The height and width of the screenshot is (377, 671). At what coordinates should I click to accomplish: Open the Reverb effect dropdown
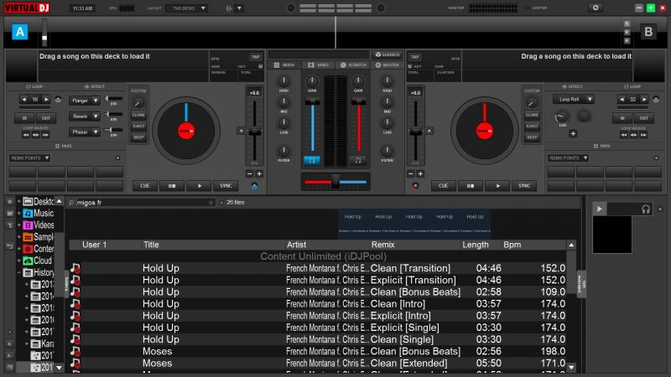(x=85, y=116)
